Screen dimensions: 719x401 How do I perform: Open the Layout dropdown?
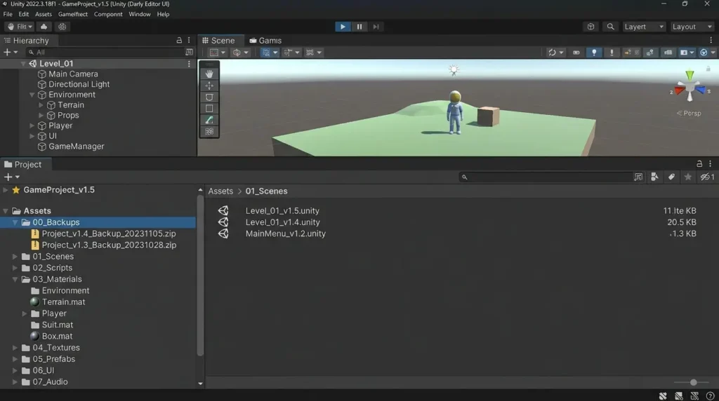pos(692,27)
